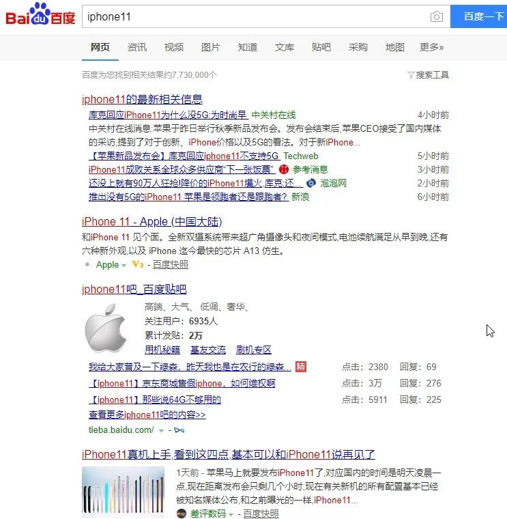Open post 我给大家普及一下绿森
507x519 pixels.
pos(190,367)
